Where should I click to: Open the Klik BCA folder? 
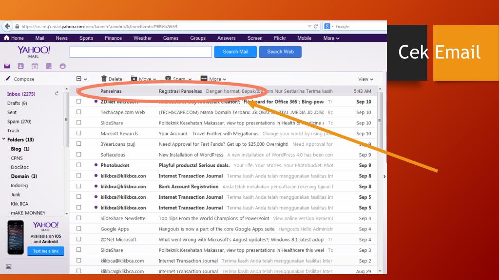click(19, 204)
